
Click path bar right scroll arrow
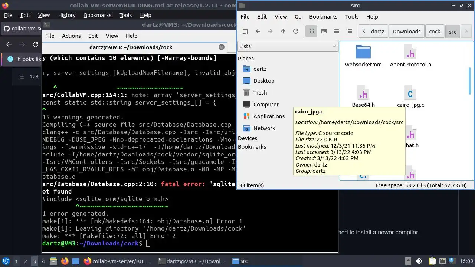(466, 31)
